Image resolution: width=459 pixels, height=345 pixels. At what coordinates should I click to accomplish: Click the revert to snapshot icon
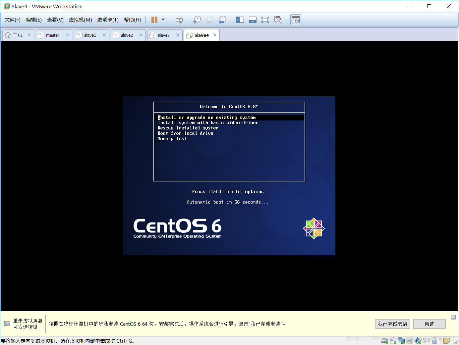coord(209,20)
